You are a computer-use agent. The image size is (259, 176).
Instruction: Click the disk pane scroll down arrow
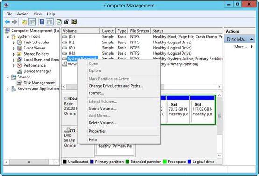[x=219, y=155]
